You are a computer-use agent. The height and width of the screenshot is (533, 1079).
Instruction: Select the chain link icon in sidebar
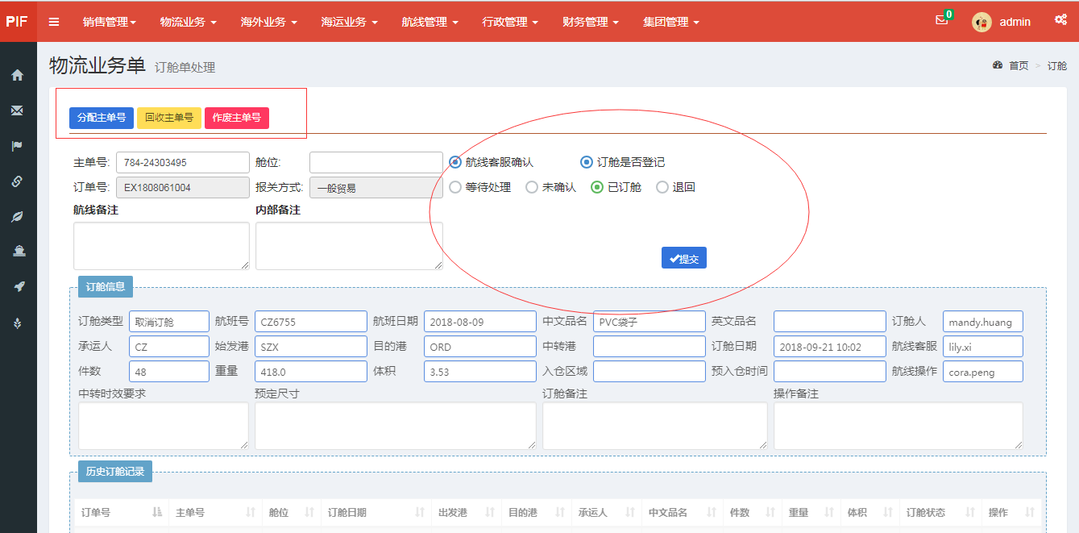coord(17,181)
